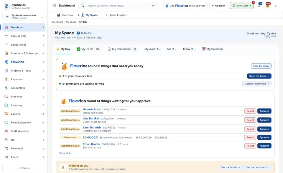Click the Expenses dollar icon in sidebar
Viewport: 283px width, 173px height.
[6, 79]
